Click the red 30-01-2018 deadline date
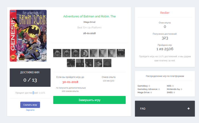Screen dimensions: 199x123 (x=70, y=82)
